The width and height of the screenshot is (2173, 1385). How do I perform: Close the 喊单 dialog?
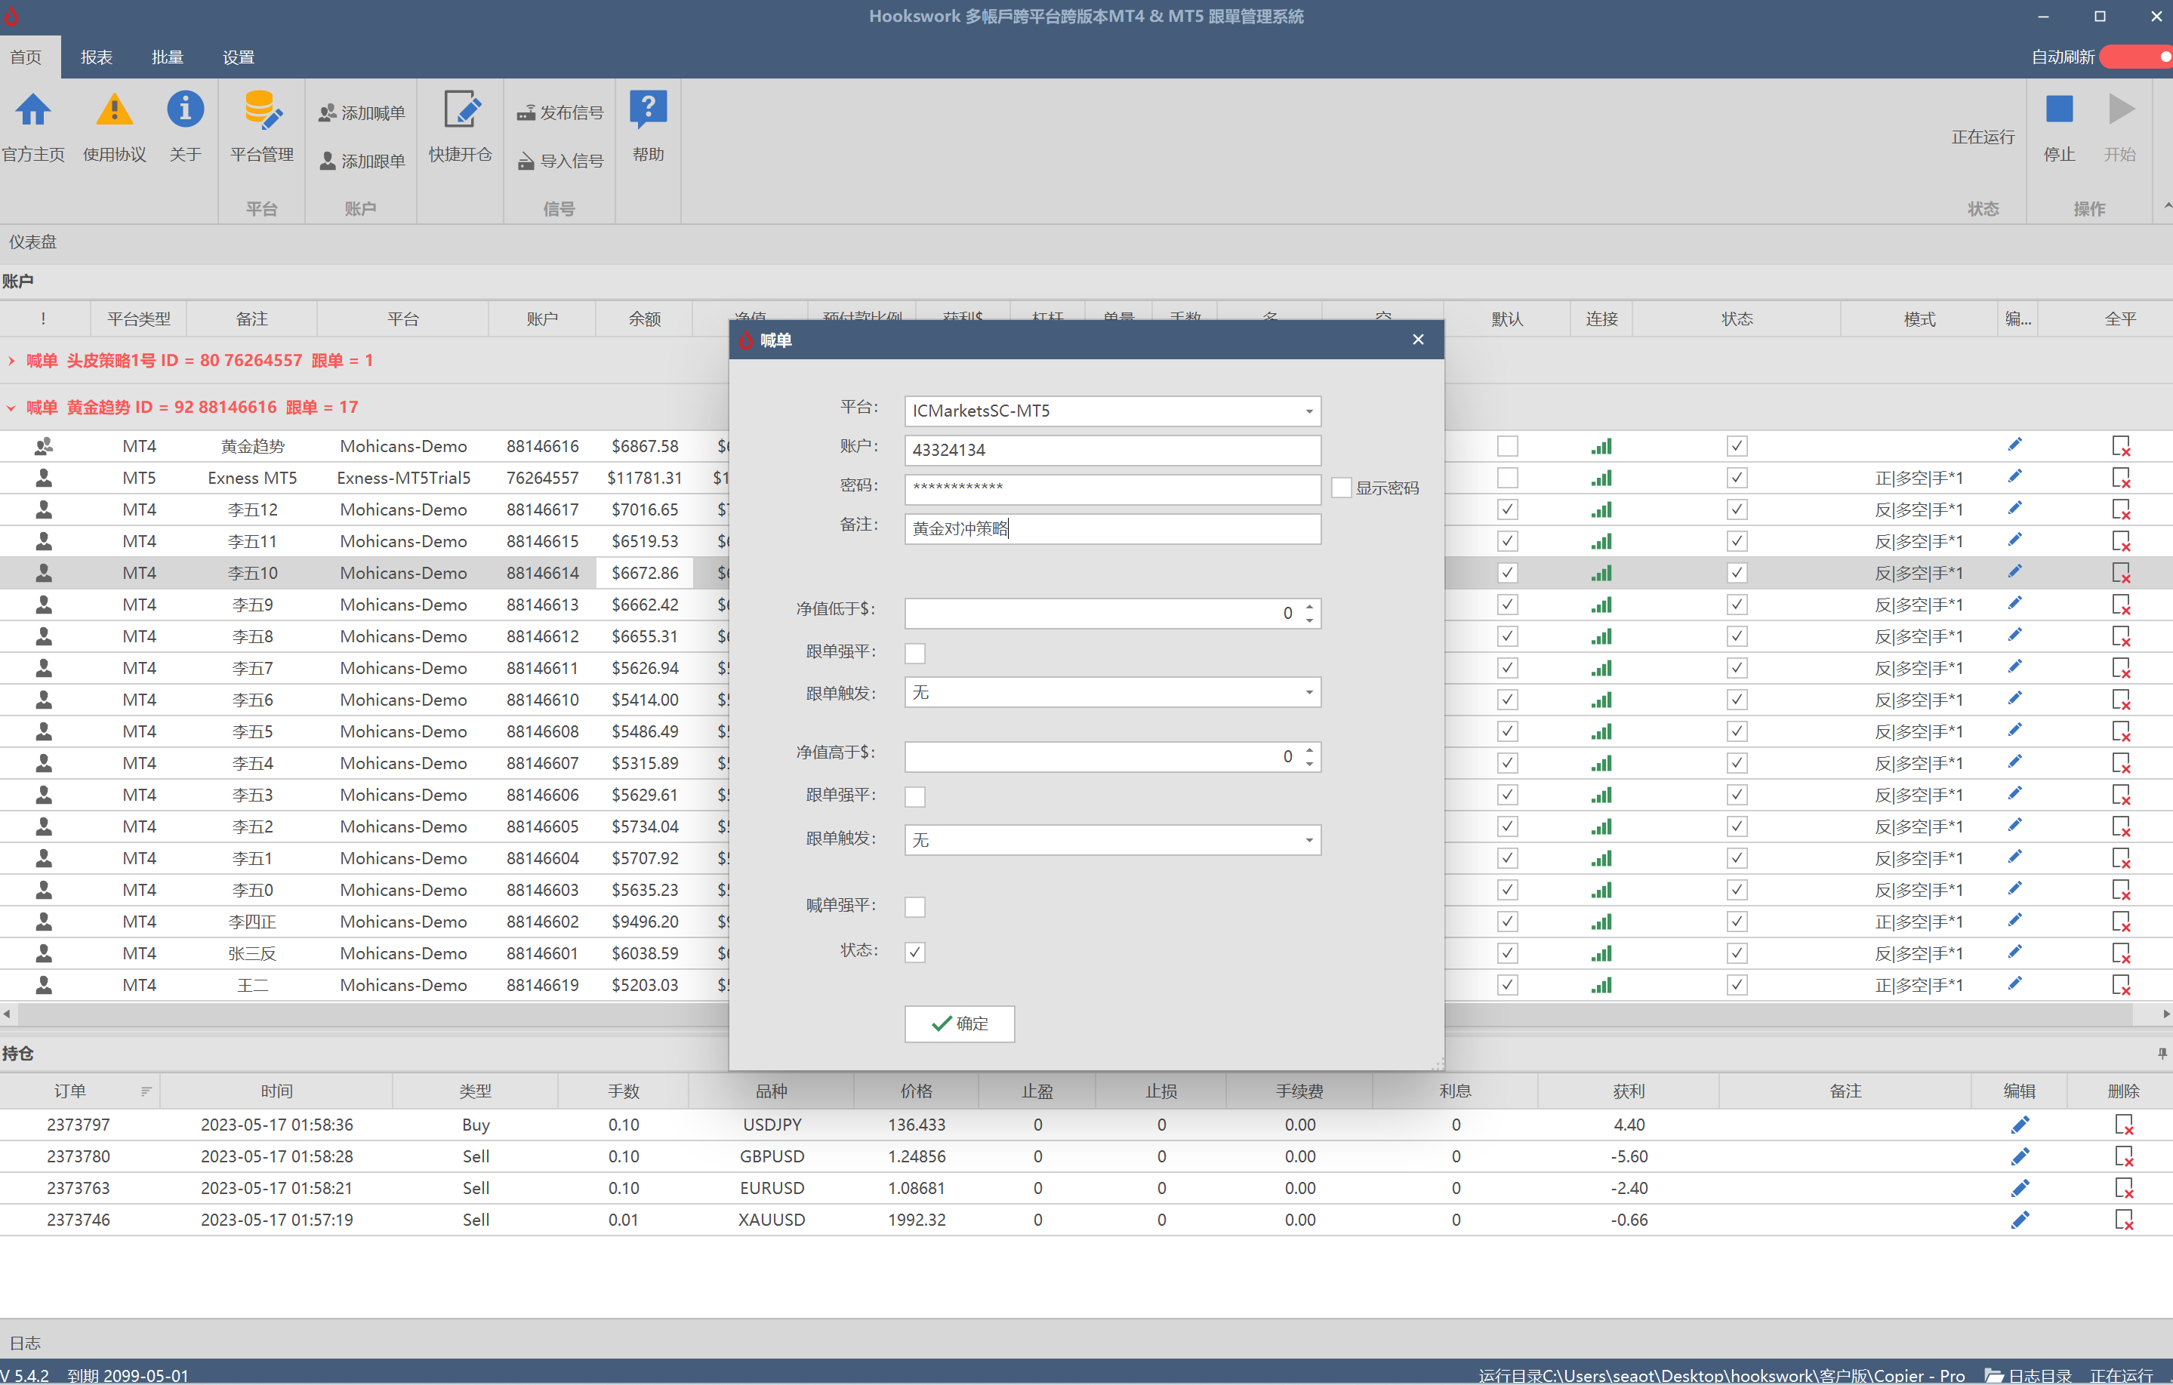(1418, 339)
